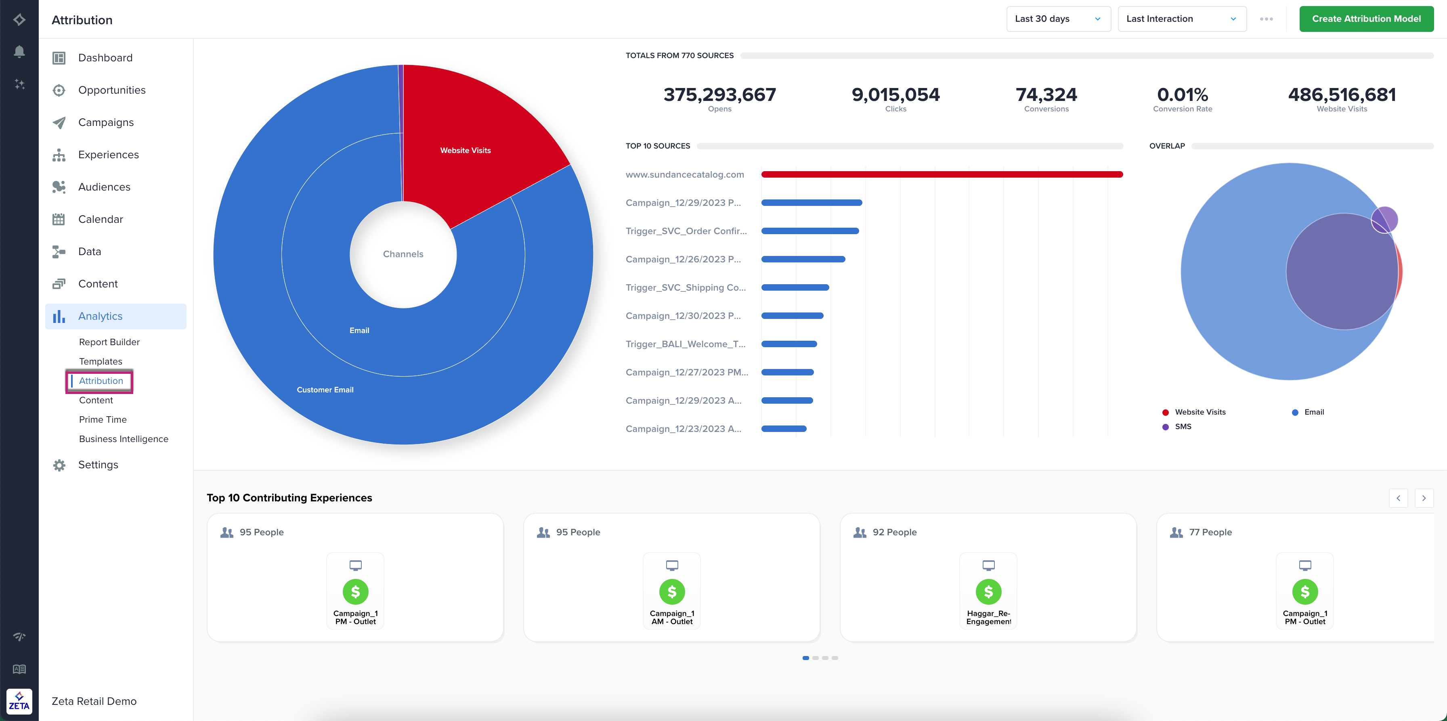Go to next contributing experiences page
This screenshot has width=1447, height=721.
[x=1424, y=498]
